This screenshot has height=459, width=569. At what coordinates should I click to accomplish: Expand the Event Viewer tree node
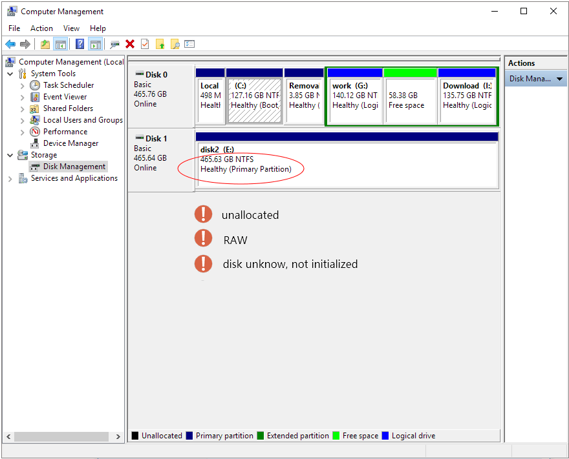point(23,97)
